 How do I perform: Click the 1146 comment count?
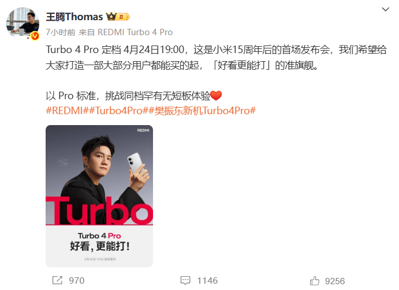point(207,281)
